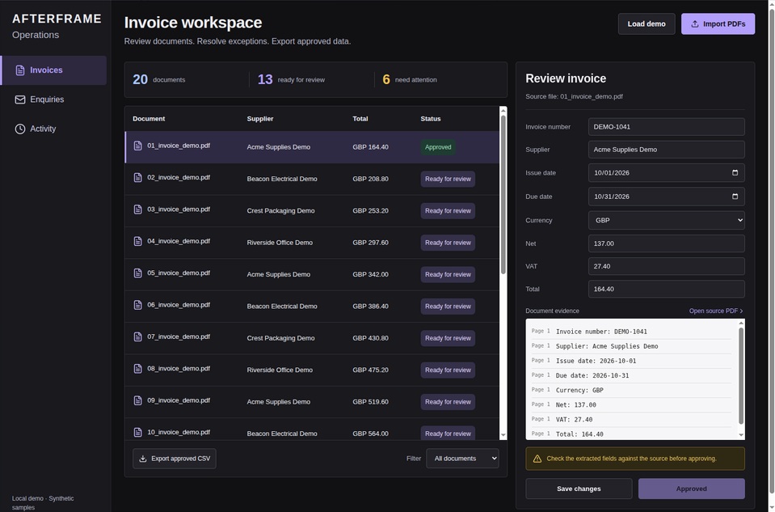Click the GBP 475.20 total cell
The width and height of the screenshot is (775, 512).
370,370
